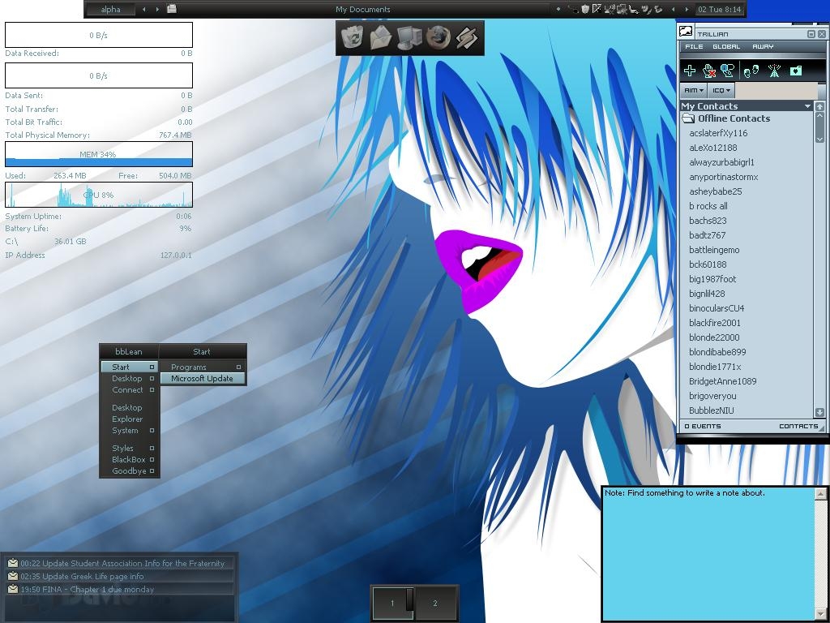The image size is (830, 623).
Task: Launch Winamp from the dock
Action: point(466,37)
